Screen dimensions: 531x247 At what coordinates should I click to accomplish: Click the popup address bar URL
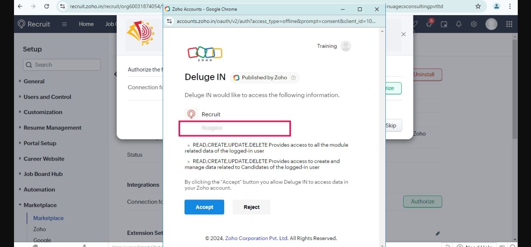point(276,21)
